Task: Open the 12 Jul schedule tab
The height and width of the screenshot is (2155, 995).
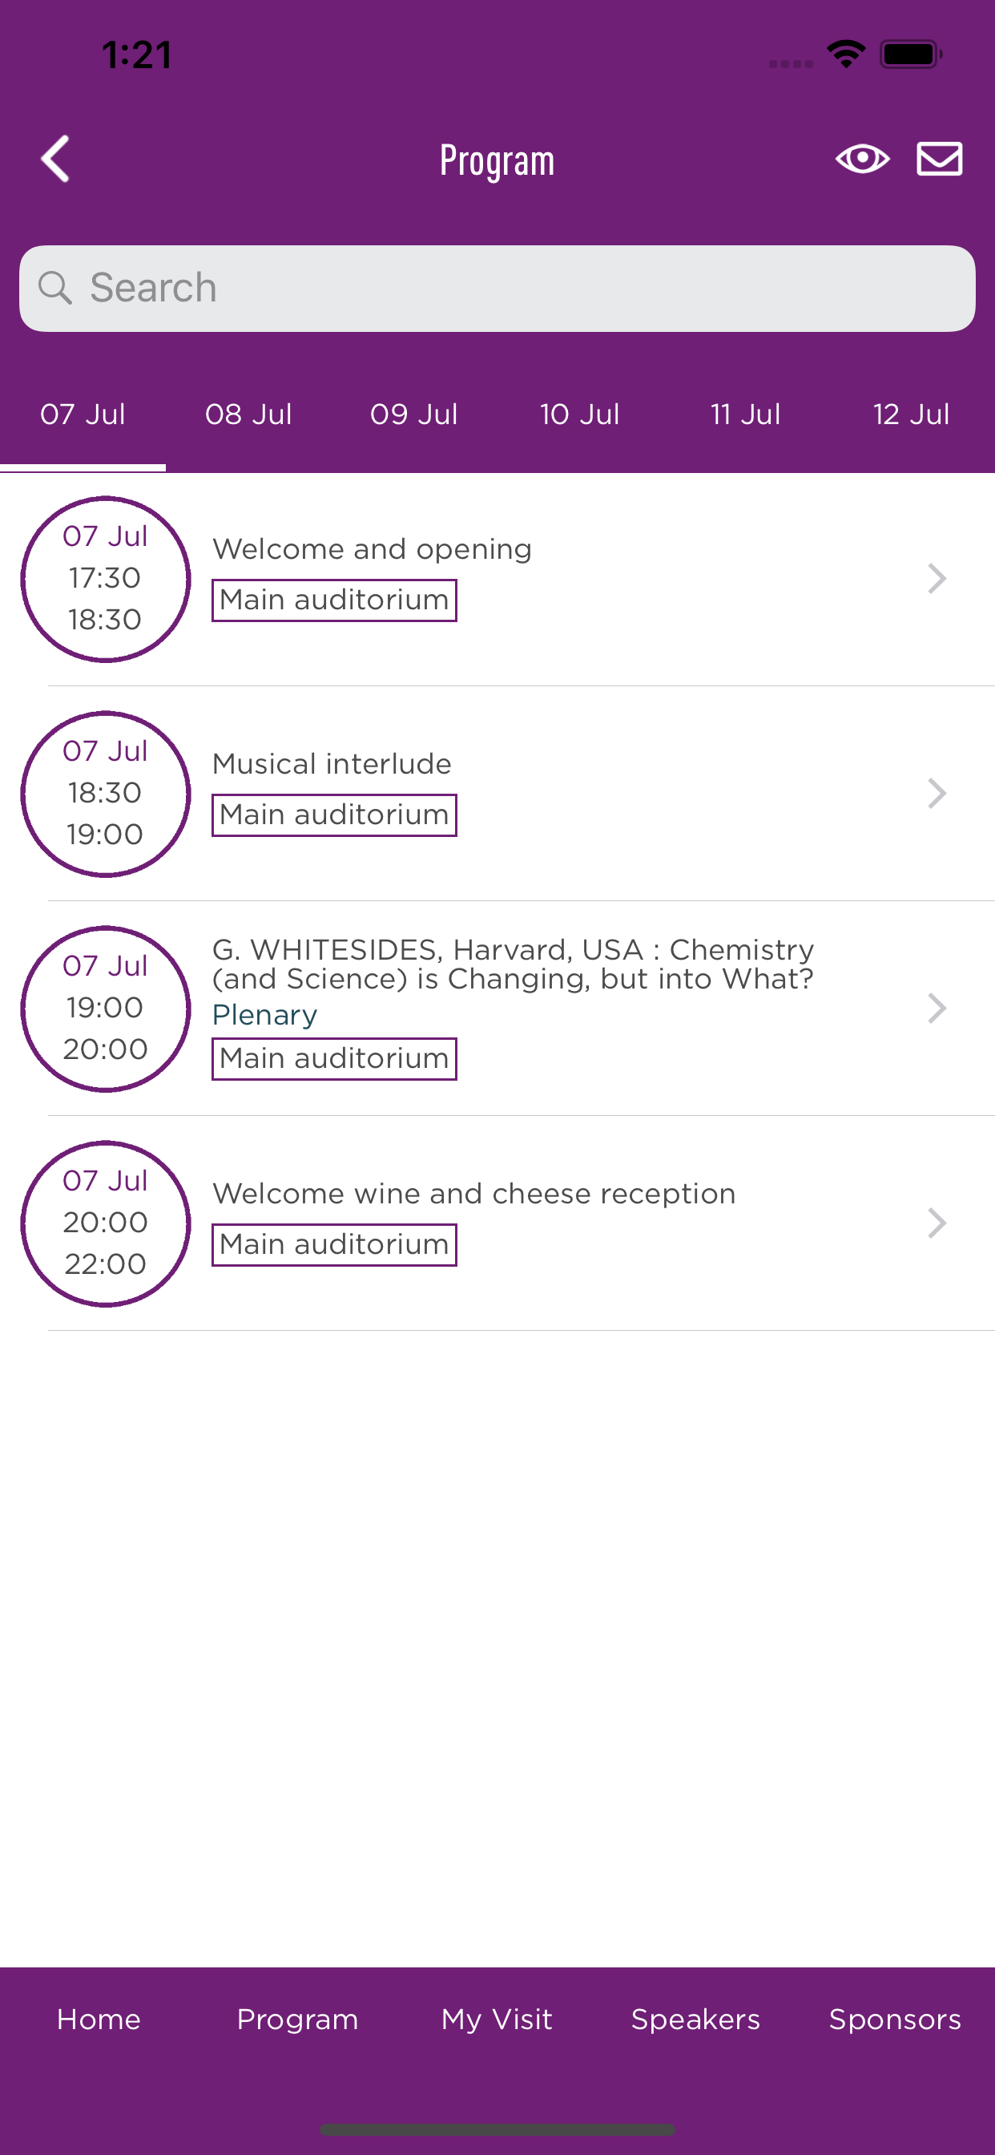Action: 912,414
